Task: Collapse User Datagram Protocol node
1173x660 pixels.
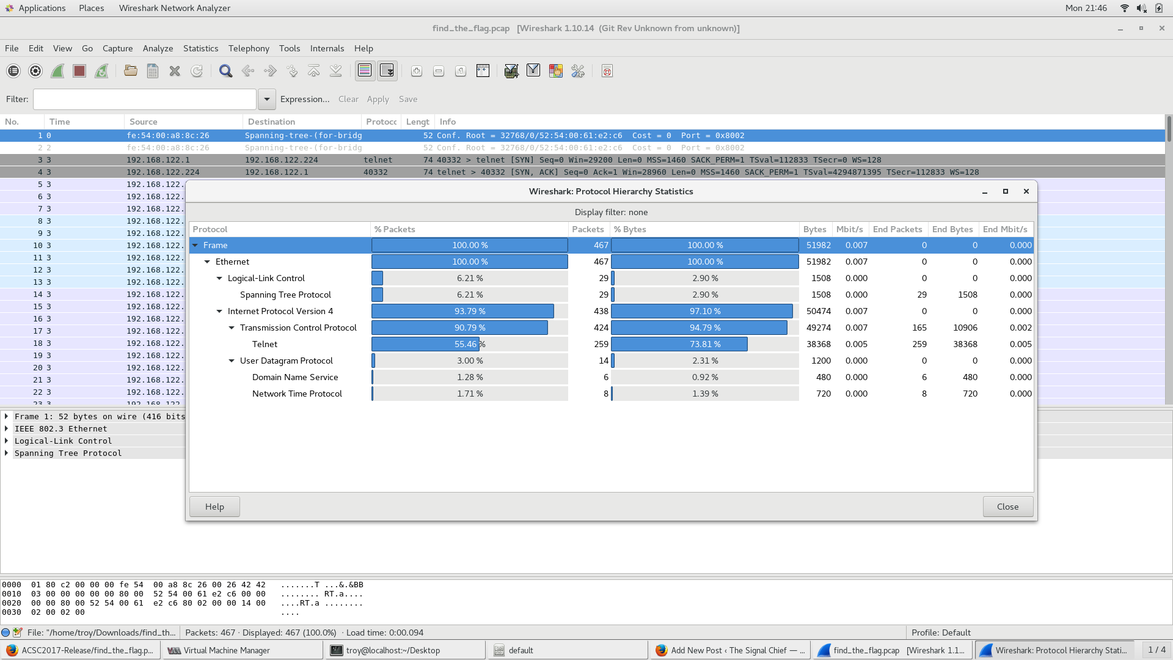Action: [x=232, y=361]
